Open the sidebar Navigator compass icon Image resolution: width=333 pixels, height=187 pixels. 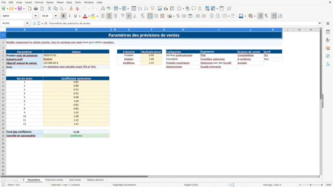pos(328,56)
